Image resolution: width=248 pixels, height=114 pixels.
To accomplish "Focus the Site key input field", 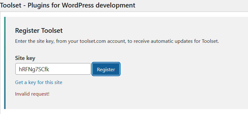I will [x=53, y=69].
